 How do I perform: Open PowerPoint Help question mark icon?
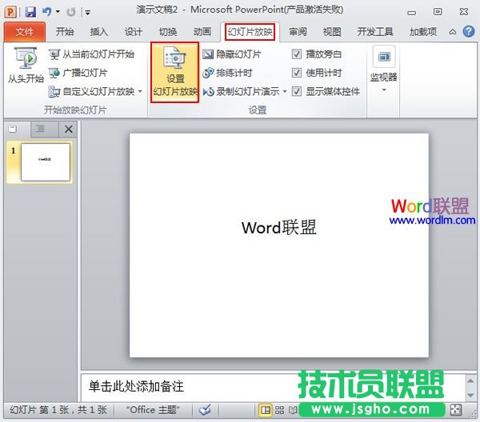[x=468, y=31]
